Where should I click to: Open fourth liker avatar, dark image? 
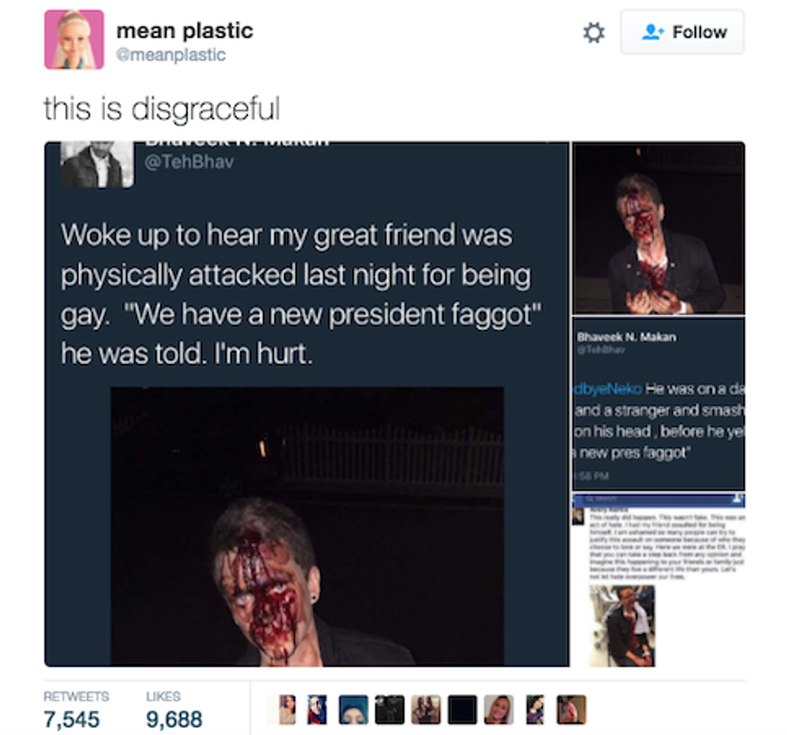coord(389,709)
